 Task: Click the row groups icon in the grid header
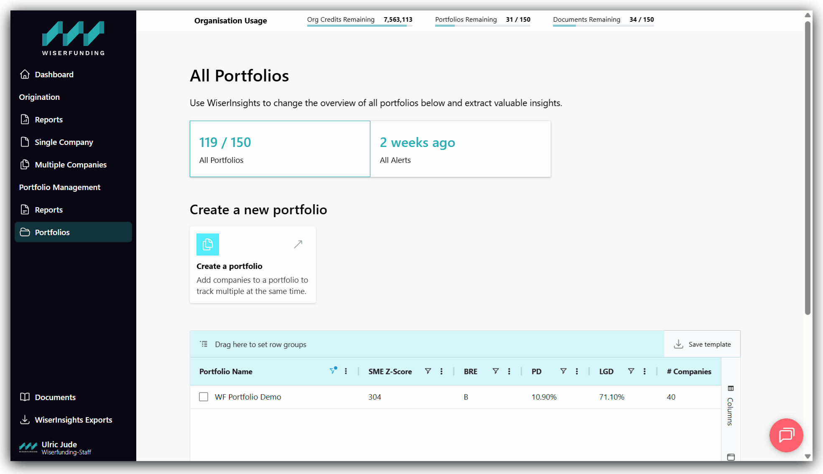[204, 344]
